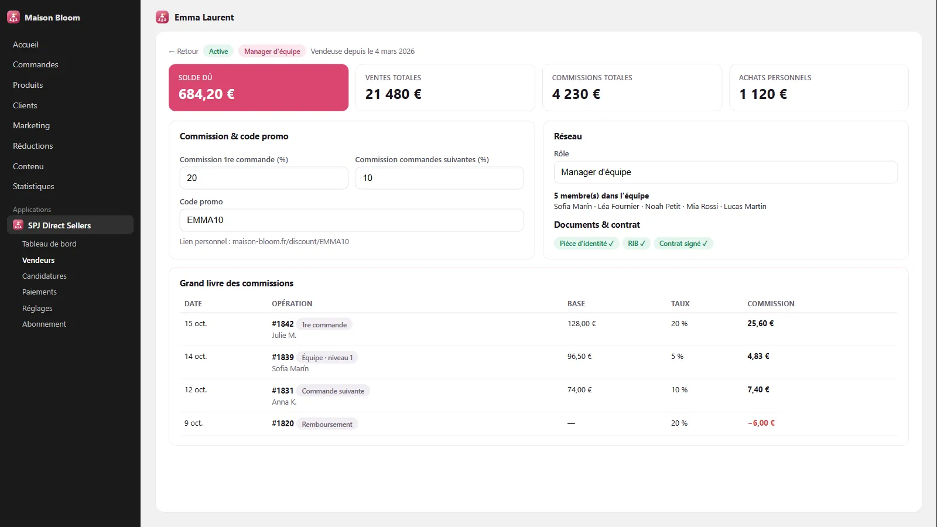Go to Produits
The image size is (937, 527).
click(x=28, y=85)
